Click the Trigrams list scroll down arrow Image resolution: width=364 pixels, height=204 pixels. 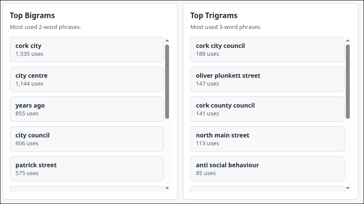[348, 188]
